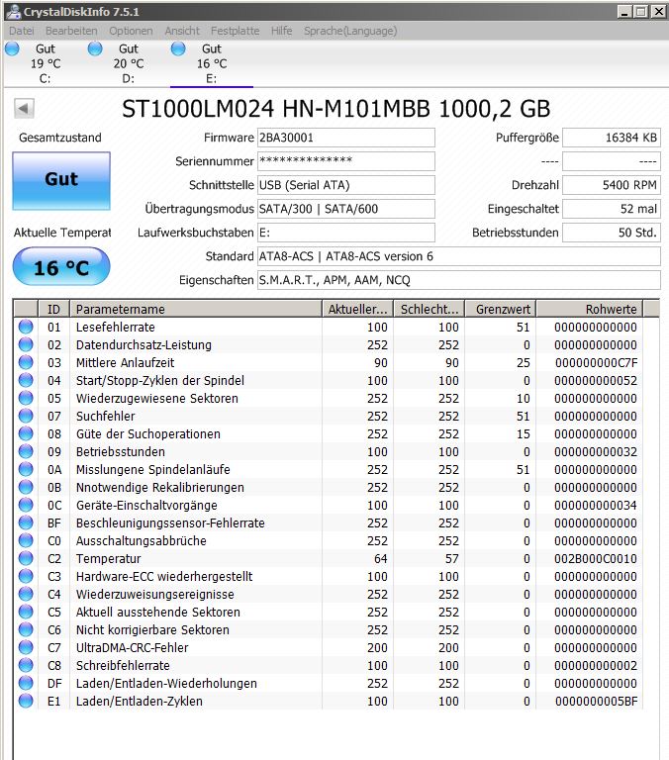Click status icon of Aktuell ausstehende Sektoren row

coord(26,613)
